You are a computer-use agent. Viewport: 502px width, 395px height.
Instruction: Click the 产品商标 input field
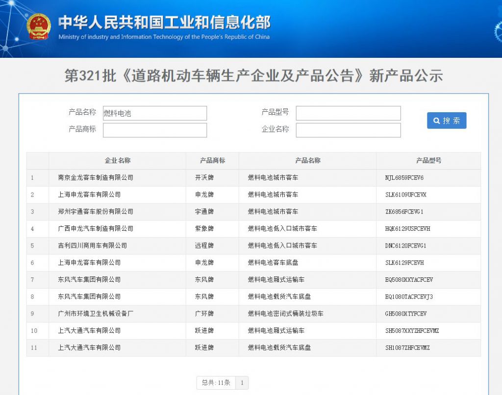(154, 130)
